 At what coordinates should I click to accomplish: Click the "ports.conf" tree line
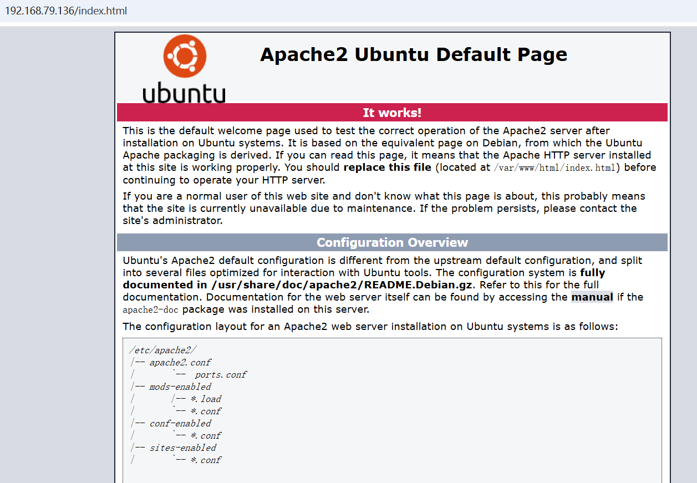[x=220, y=375]
